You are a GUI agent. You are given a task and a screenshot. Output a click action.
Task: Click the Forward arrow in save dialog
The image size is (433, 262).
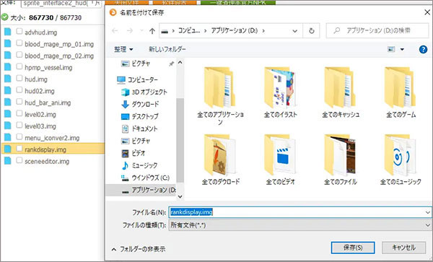click(129, 30)
